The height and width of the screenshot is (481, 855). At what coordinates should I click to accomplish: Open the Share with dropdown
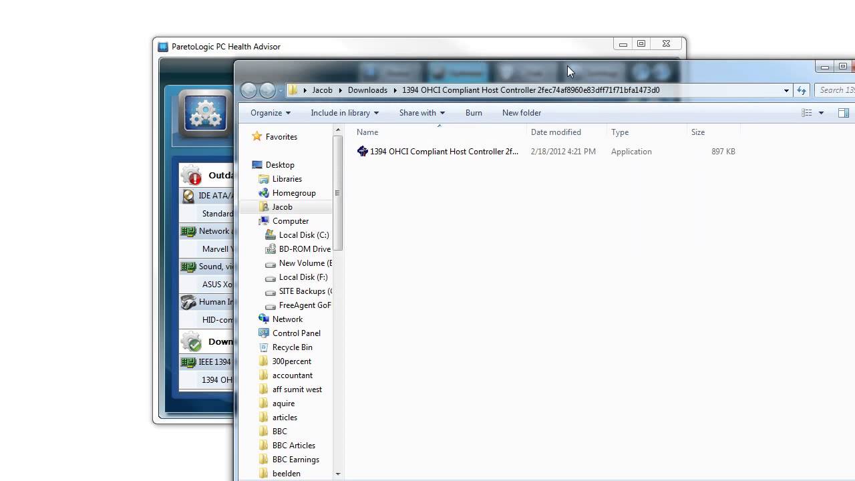pos(422,113)
